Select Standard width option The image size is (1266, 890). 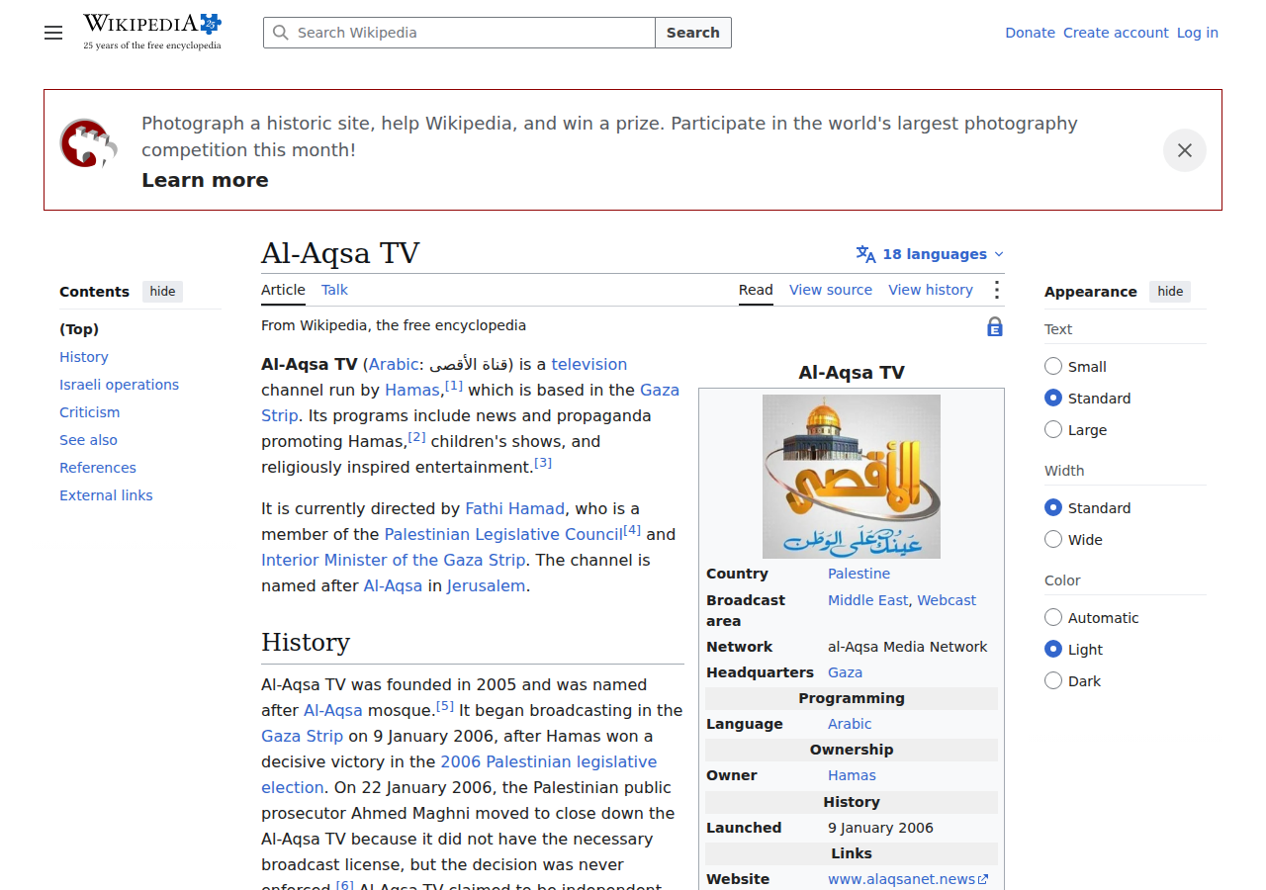tap(1053, 508)
